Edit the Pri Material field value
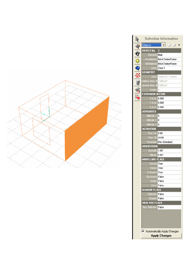Screen dimensions: 192x256 tap(169, 59)
